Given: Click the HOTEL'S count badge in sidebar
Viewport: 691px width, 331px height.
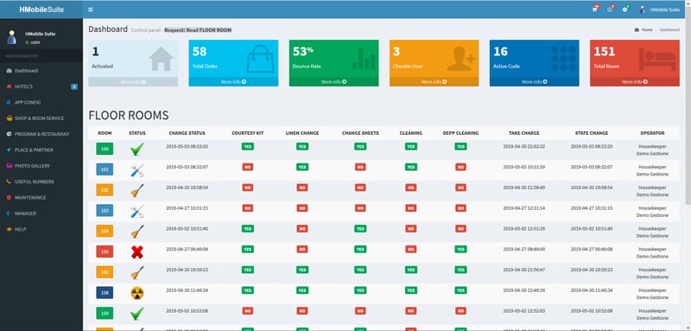Looking at the screenshot, I should 74,86.
